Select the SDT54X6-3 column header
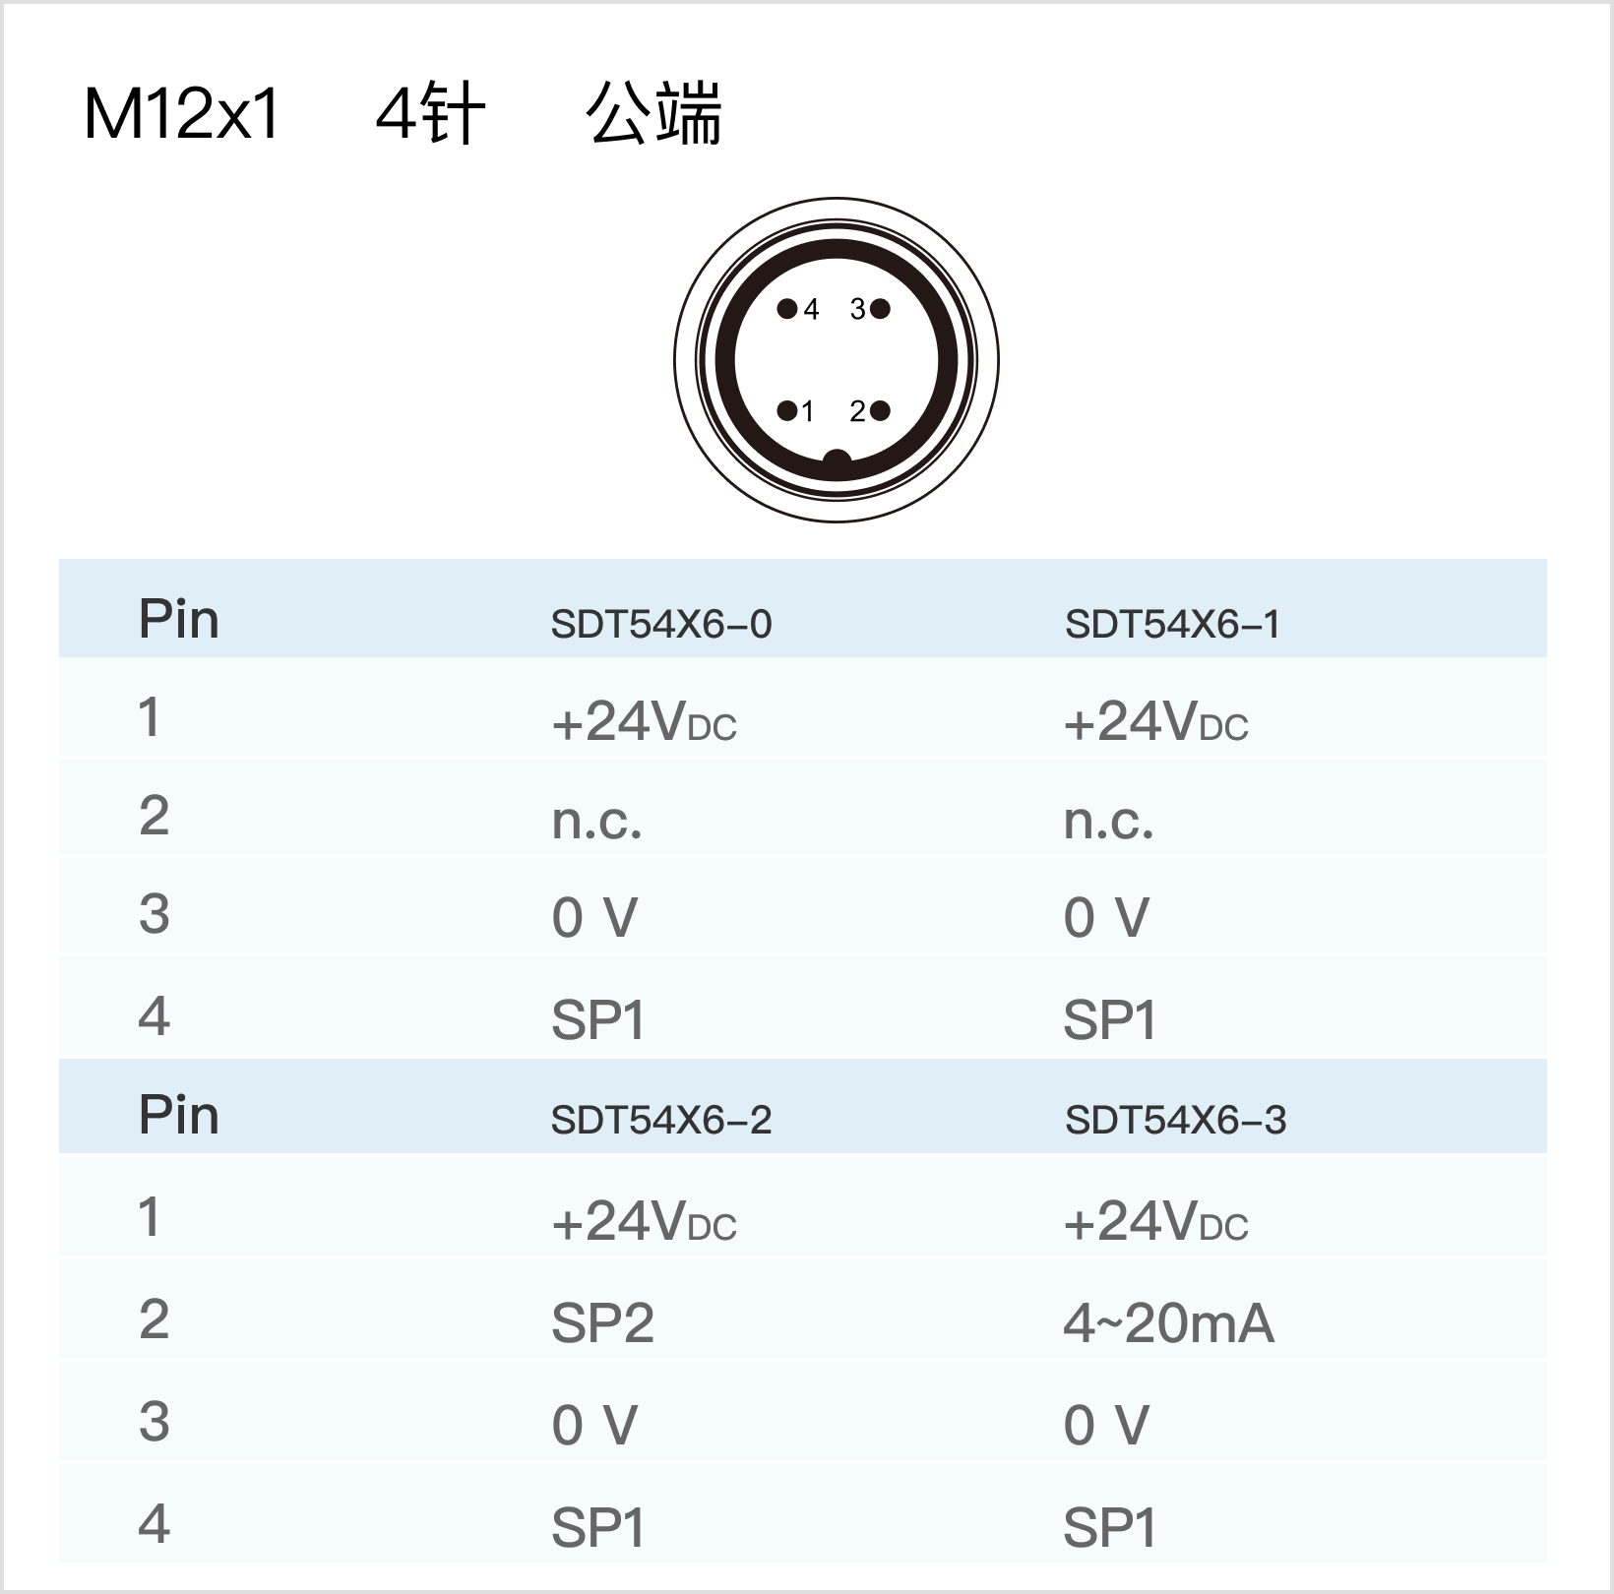This screenshot has height=1594, width=1614. (x=1176, y=1120)
